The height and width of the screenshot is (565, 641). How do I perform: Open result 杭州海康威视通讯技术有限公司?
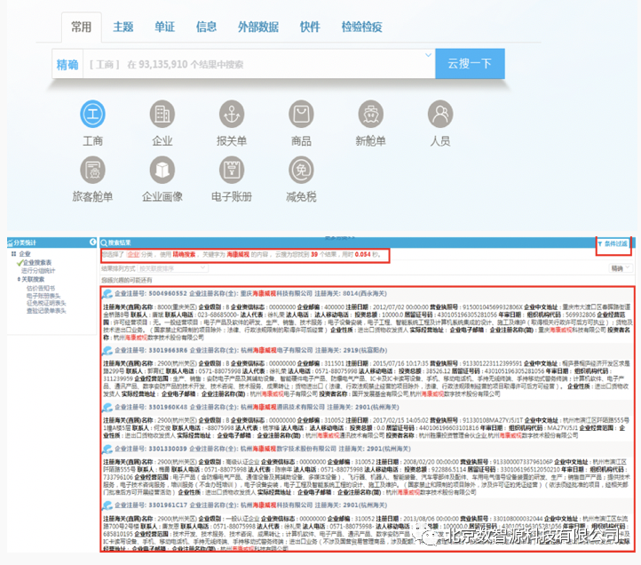coord(282,408)
